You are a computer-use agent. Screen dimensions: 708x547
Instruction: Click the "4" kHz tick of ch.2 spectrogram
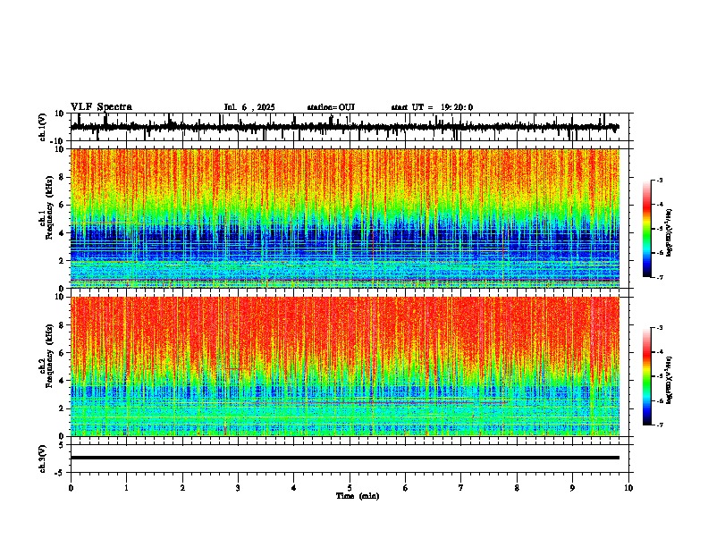click(63, 381)
